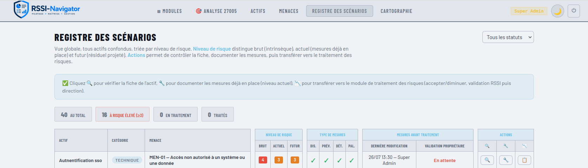Click magnifier icon in Actions header
588x168 pixels.
coord(487,146)
